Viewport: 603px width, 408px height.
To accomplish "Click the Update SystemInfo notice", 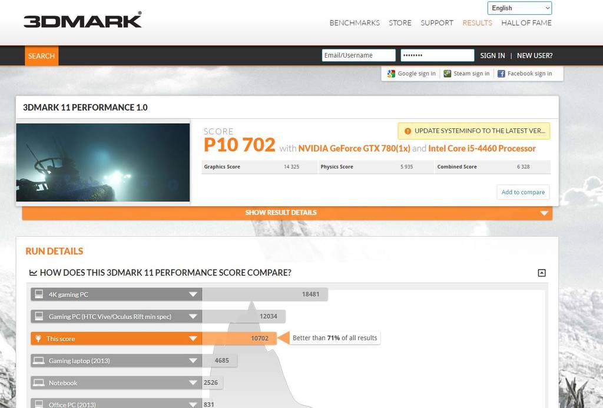I will (x=474, y=131).
